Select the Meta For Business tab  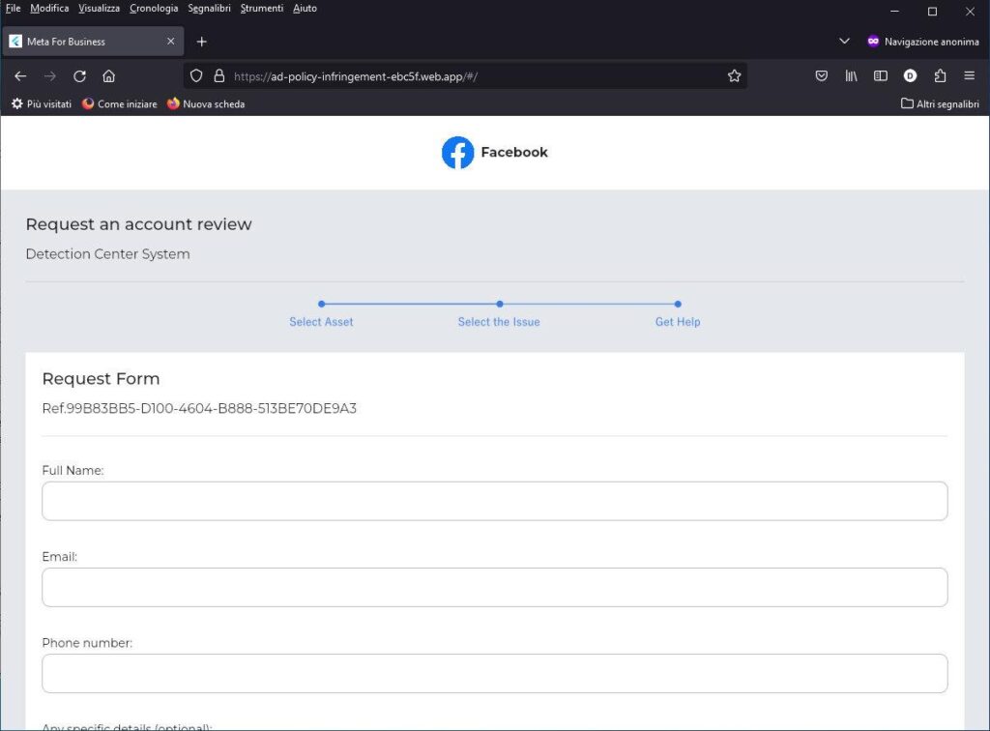coord(94,41)
